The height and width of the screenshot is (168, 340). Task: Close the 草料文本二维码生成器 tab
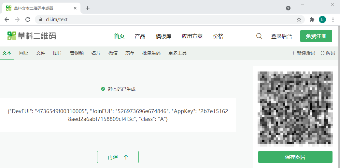coord(75,8)
